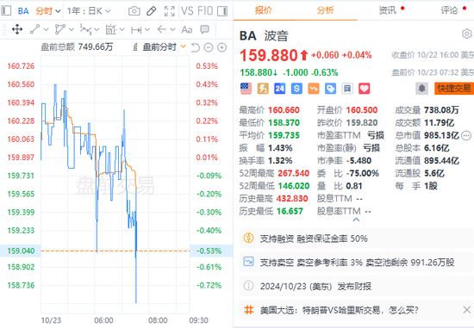Click the 52周最高 267.540 value
The image size is (474, 328).
tap(293, 173)
